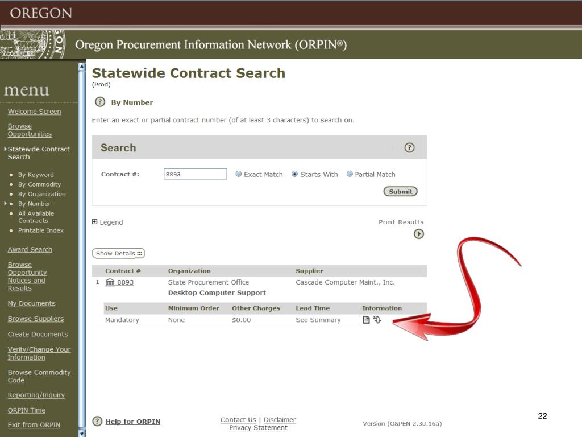Click the help icon beside Help for ORPIN
The height and width of the screenshot is (437, 582).
pos(97,421)
